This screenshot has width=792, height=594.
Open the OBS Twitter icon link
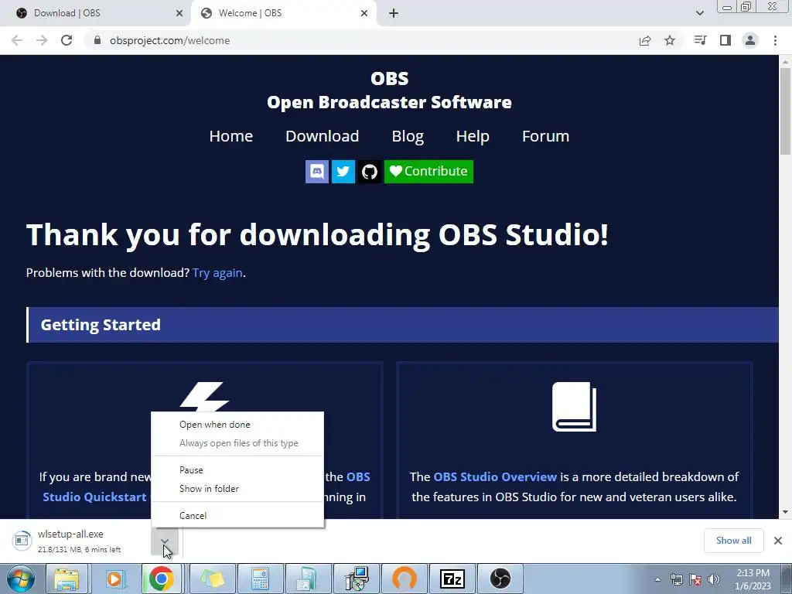[x=343, y=172]
